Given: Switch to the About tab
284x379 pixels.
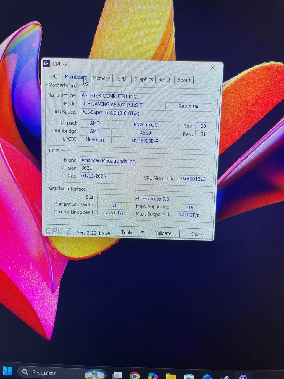Looking at the screenshot, I should point(184,80).
